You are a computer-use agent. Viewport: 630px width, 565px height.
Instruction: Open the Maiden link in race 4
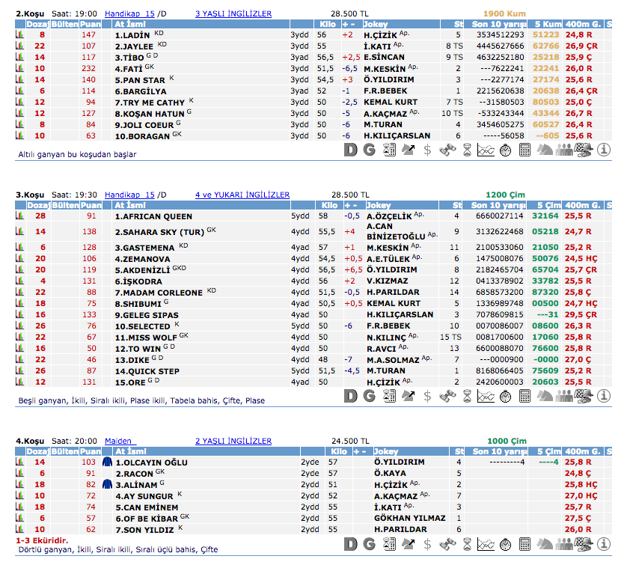118,441
